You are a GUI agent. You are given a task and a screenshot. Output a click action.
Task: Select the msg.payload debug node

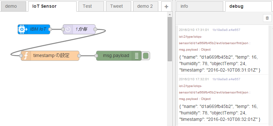pos(119,56)
